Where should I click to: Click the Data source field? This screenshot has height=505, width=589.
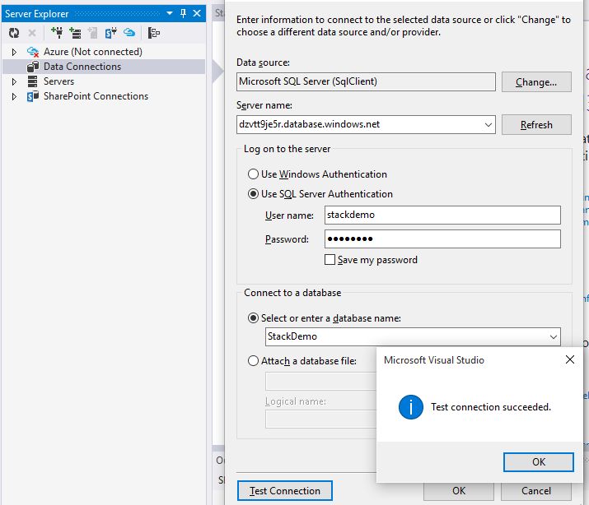[366, 81]
